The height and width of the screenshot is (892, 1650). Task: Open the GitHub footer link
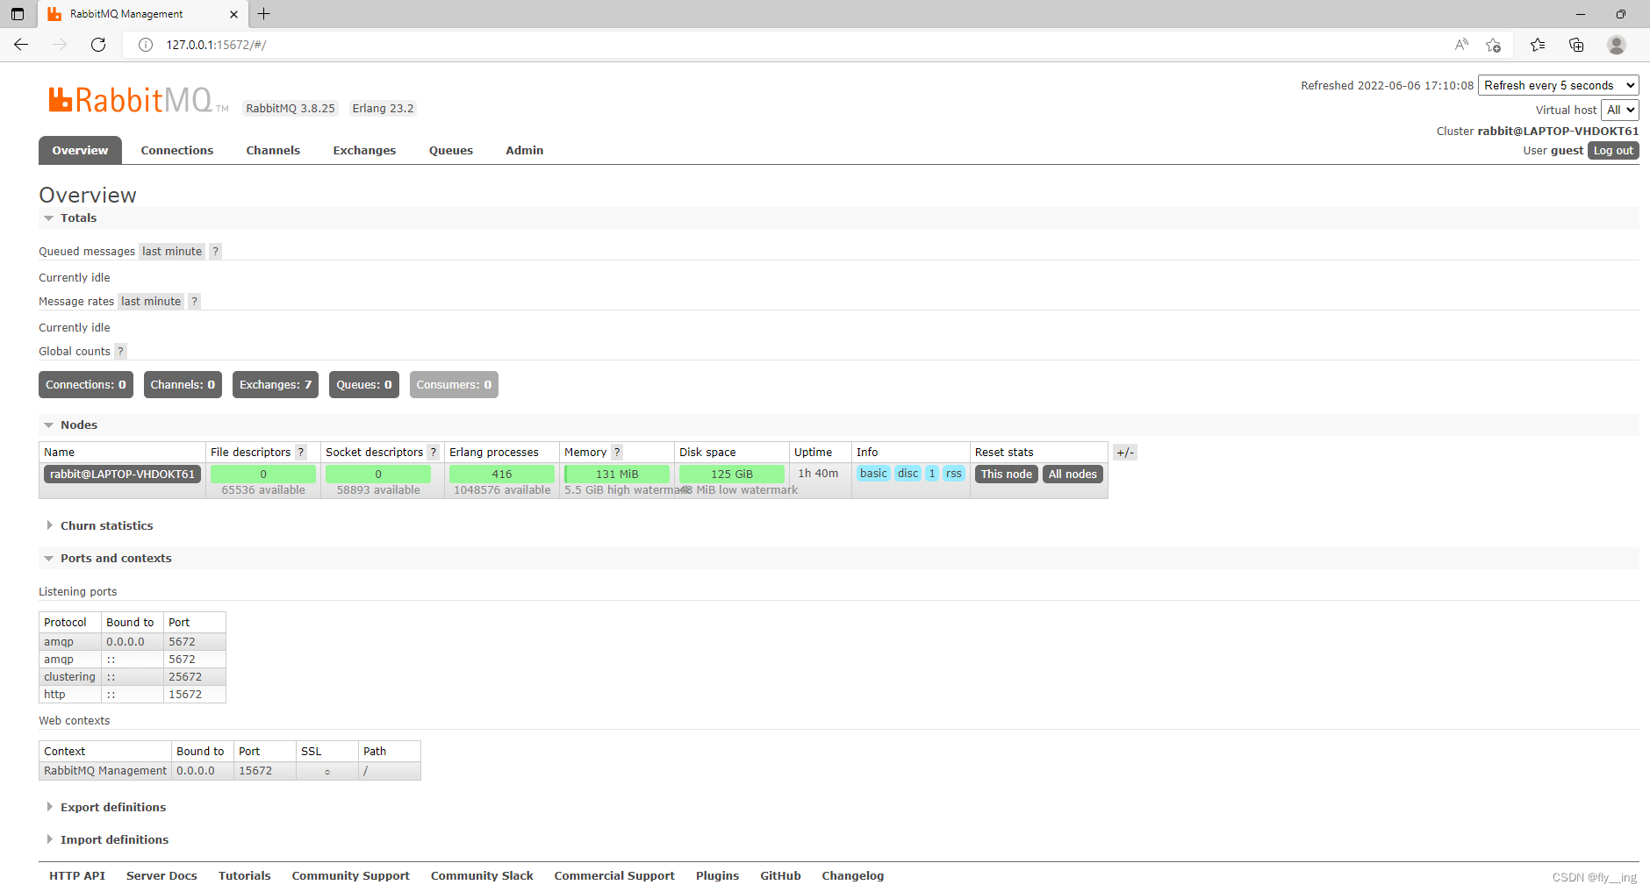[780, 876]
